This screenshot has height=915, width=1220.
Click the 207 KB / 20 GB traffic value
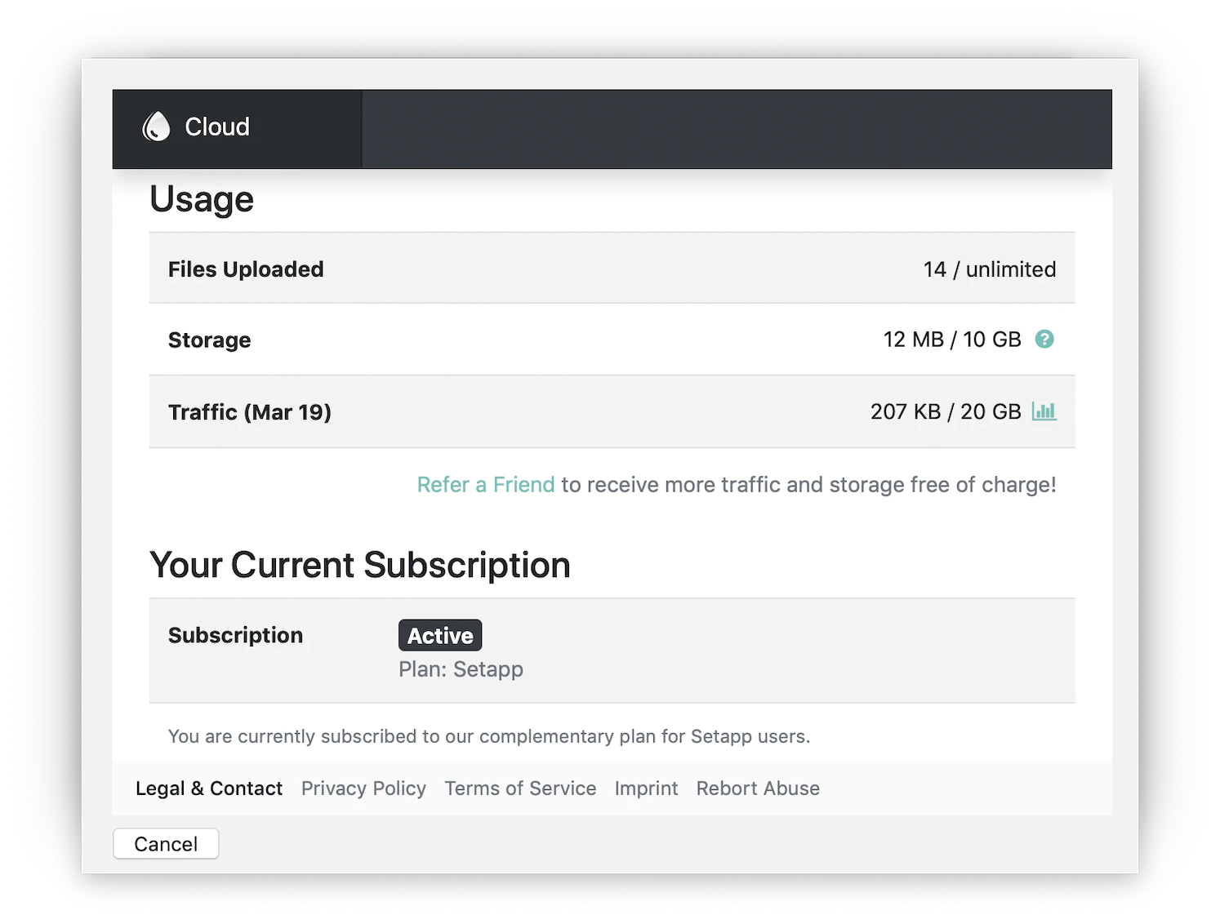point(945,411)
